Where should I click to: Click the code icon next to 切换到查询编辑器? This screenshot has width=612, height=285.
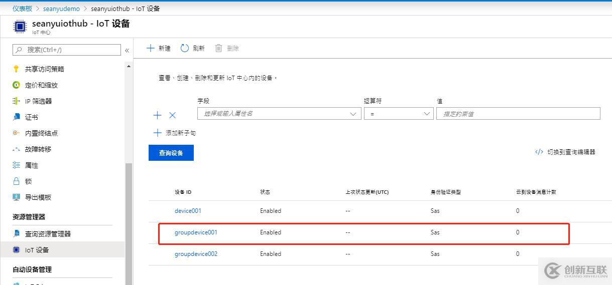(539, 152)
